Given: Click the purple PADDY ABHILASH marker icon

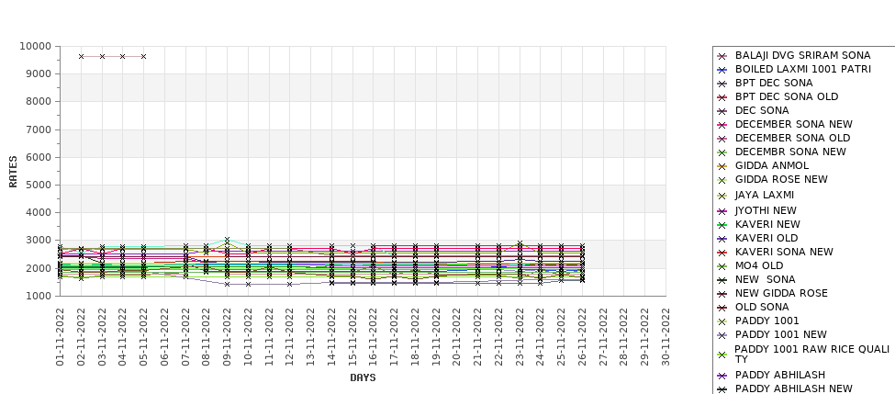Looking at the screenshot, I should [722, 376].
